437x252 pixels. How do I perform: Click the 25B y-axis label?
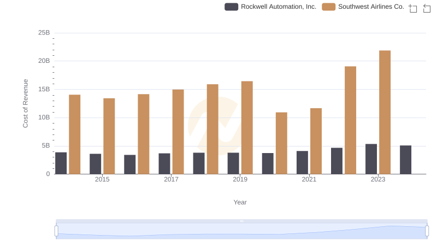(x=44, y=33)
